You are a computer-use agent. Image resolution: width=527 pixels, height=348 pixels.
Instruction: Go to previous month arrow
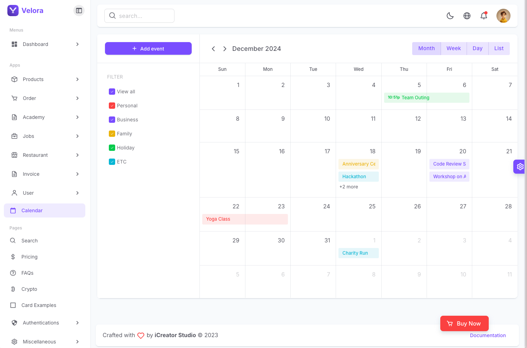pyautogui.click(x=213, y=49)
